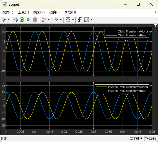Toggle Clark Transform/Alpha legend entry

(133, 31)
